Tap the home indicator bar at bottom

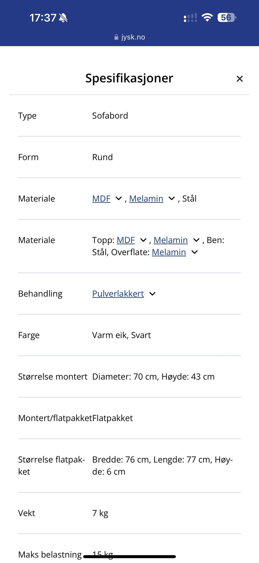coord(129,557)
